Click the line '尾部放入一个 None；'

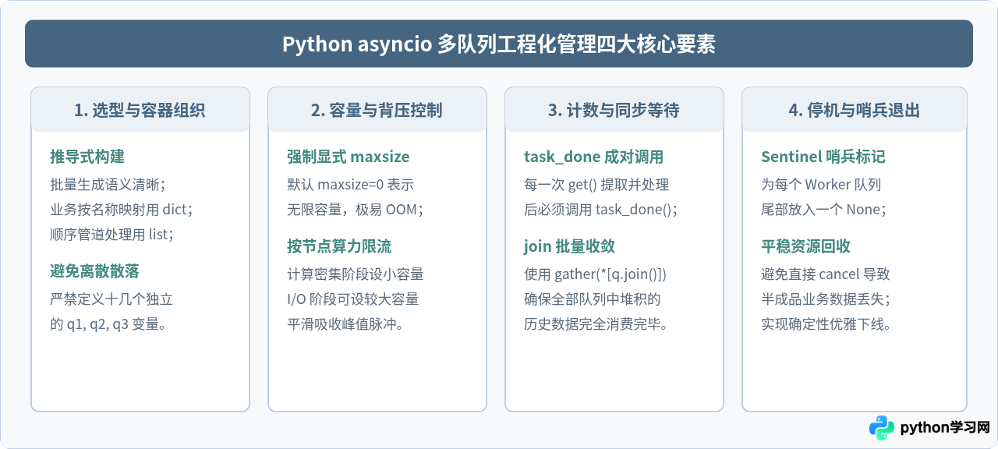[825, 209]
